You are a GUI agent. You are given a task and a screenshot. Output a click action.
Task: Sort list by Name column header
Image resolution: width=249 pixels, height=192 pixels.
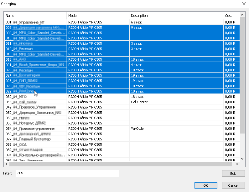pos(35,16)
